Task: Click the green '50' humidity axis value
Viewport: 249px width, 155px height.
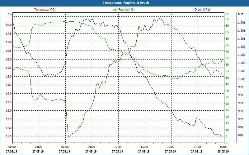Action: coord(227,78)
